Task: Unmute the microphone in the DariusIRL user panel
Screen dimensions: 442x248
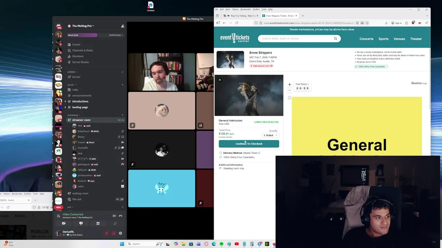Action: pos(107,233)
